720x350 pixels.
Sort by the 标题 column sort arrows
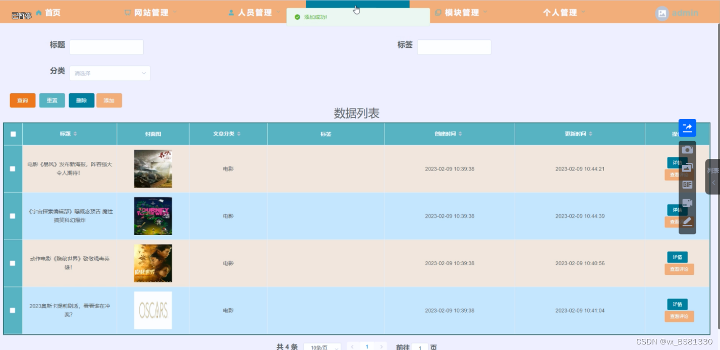click(75, 134)
